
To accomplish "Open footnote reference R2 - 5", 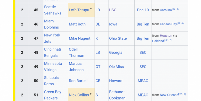I will [x=176, y=9].
